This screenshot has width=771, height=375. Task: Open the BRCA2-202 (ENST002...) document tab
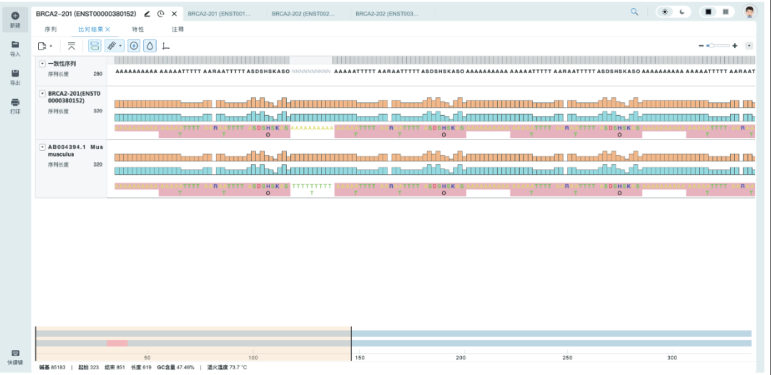(303, 14)
